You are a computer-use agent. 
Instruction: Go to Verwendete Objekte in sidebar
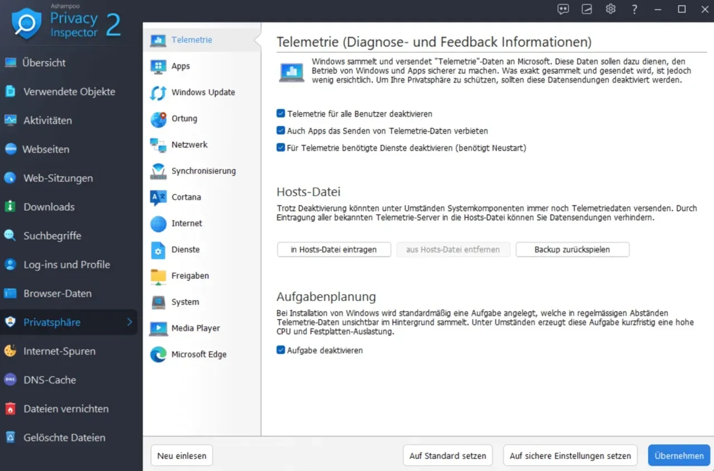69,91
